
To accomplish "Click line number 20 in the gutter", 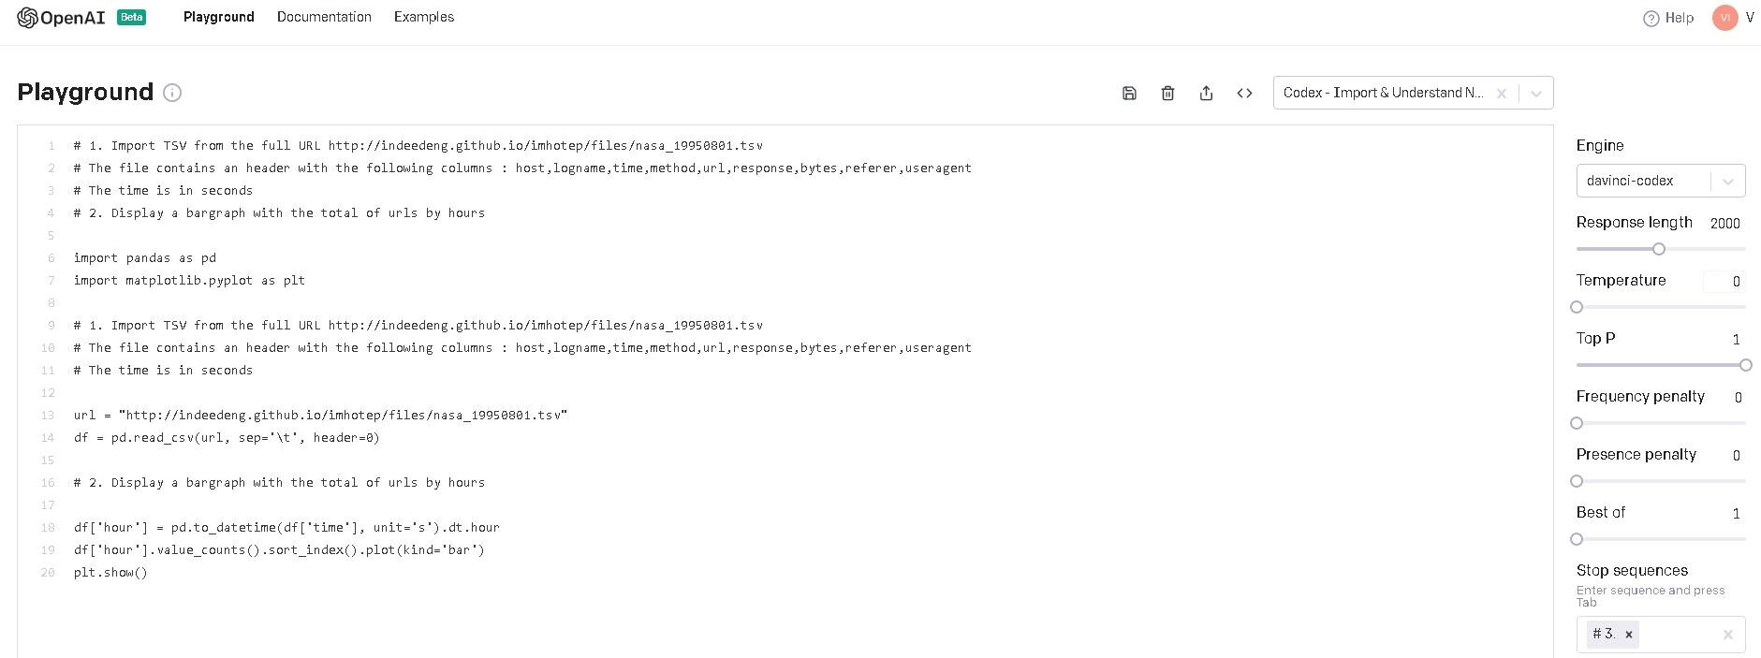I will (x=48, y=572).
